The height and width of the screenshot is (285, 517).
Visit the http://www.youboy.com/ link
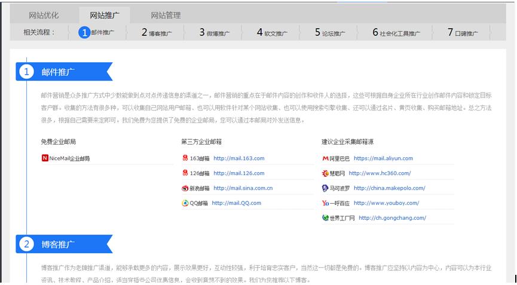[x=387, y=203]
